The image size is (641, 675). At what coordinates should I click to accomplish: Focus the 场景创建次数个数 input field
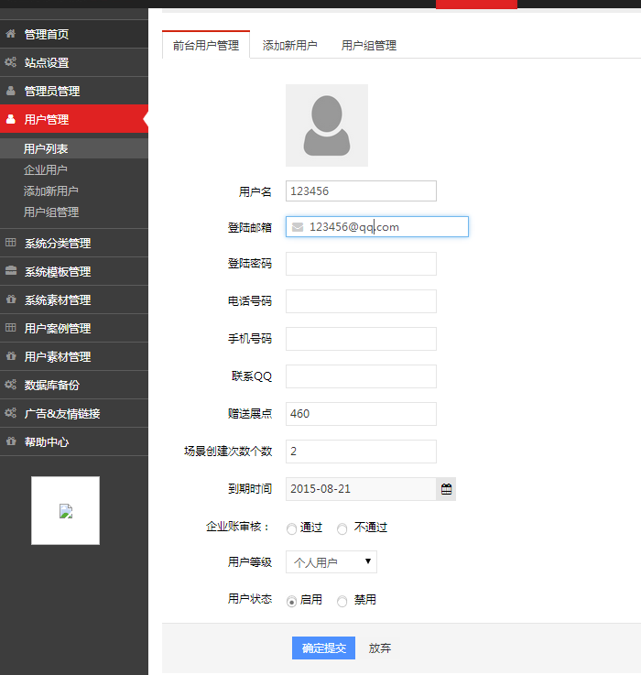tap(361, 452)
